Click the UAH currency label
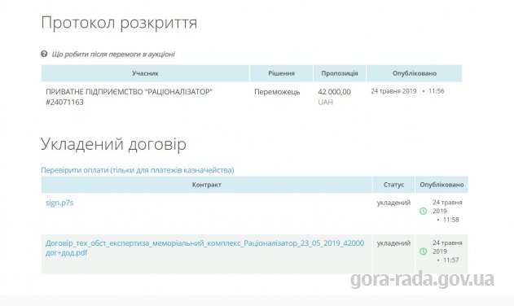This screenshot has height=306, width=514. pos(325,103)
